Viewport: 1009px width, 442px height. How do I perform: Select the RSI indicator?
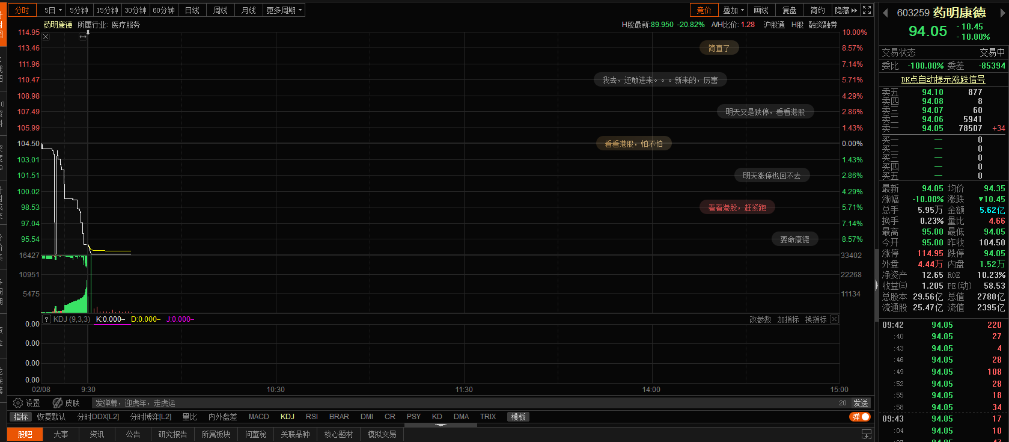tap(312, 417)
